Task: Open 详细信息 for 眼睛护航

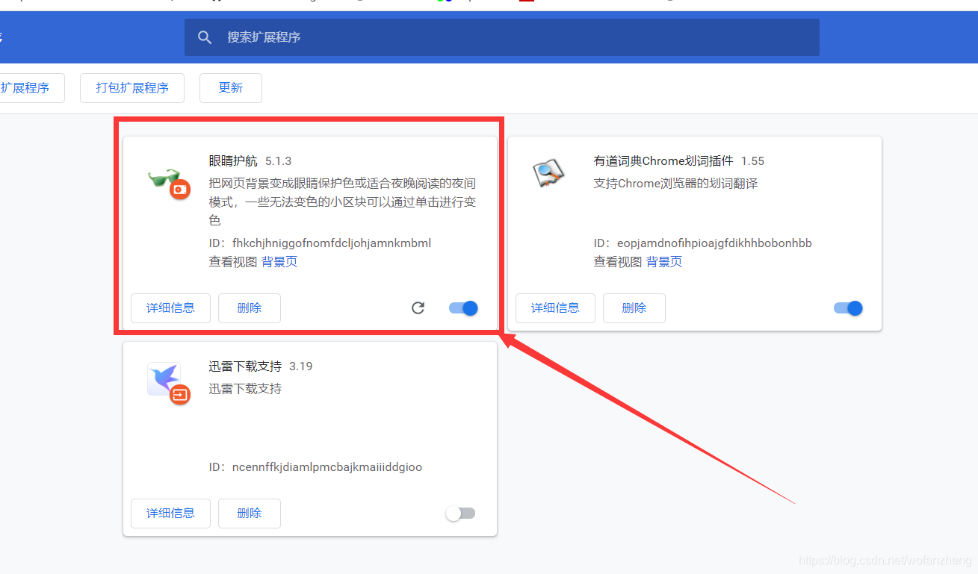Action: pos(170,308)
